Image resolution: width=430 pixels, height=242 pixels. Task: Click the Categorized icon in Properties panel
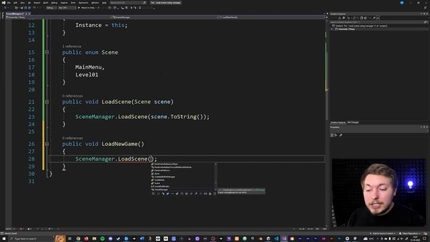[x=332, y=135]
